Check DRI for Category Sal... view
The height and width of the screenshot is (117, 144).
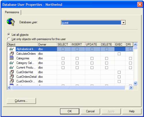tap(130, 63)
